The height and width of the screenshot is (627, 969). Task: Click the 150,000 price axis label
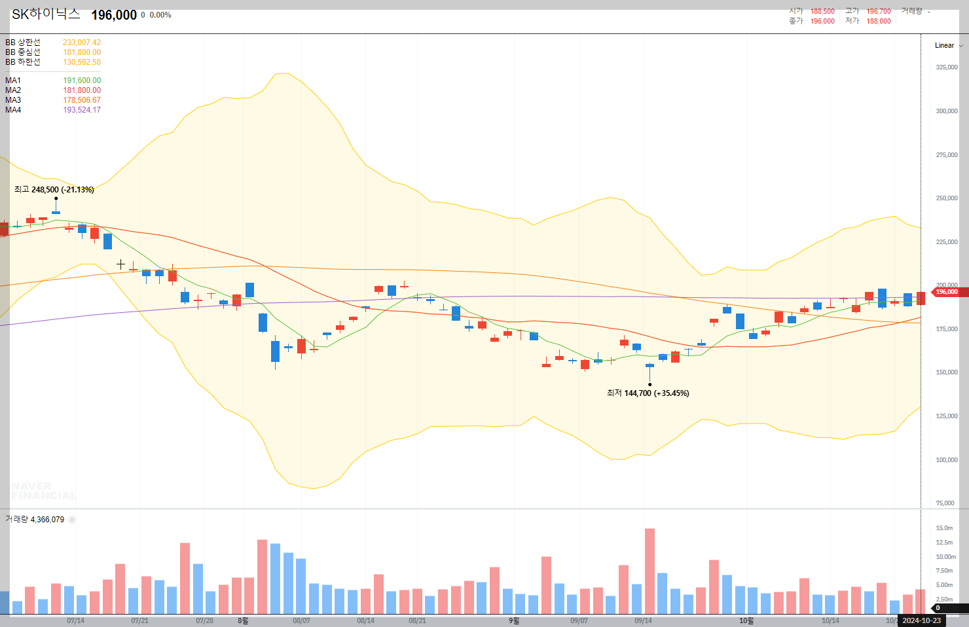tap(947, 372)
